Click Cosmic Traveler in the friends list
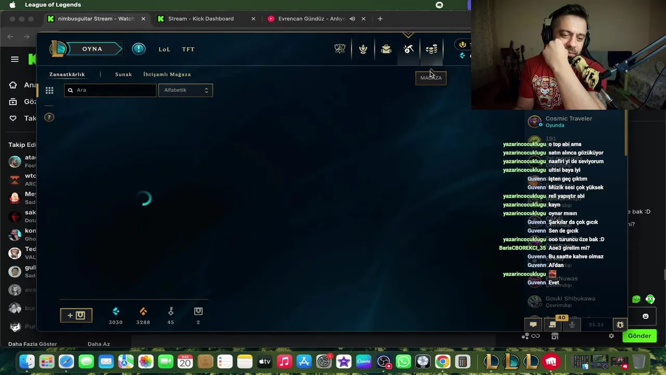Viewport: 666px width, 375px height. tap(569, 119)
